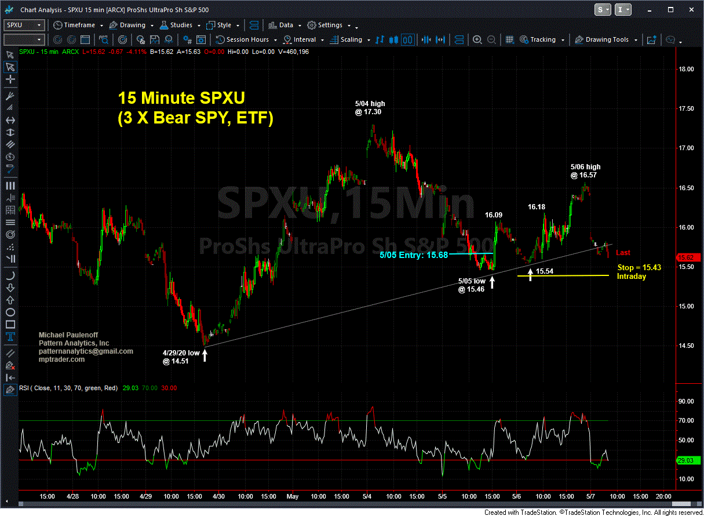
Task: Choose the vertical double-arrow measuring tool
Action: (9, 133)
